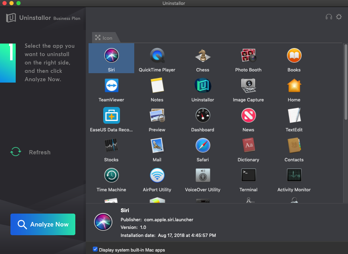Click the Publisher com.apple.siri.launcher text
Screen dimensions: 348x254
[x=157, y=220]
